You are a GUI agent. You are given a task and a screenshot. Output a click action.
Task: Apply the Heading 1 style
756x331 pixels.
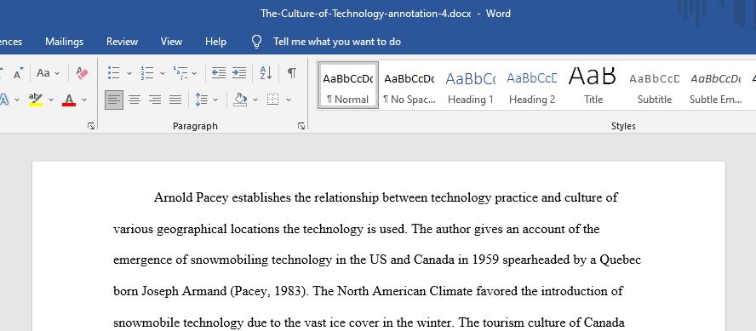point(470,85)
